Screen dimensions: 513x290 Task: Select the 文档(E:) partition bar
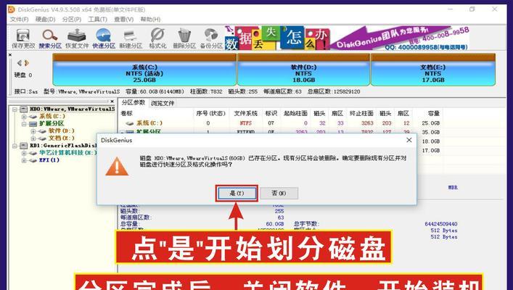click(x=433, y=70)
